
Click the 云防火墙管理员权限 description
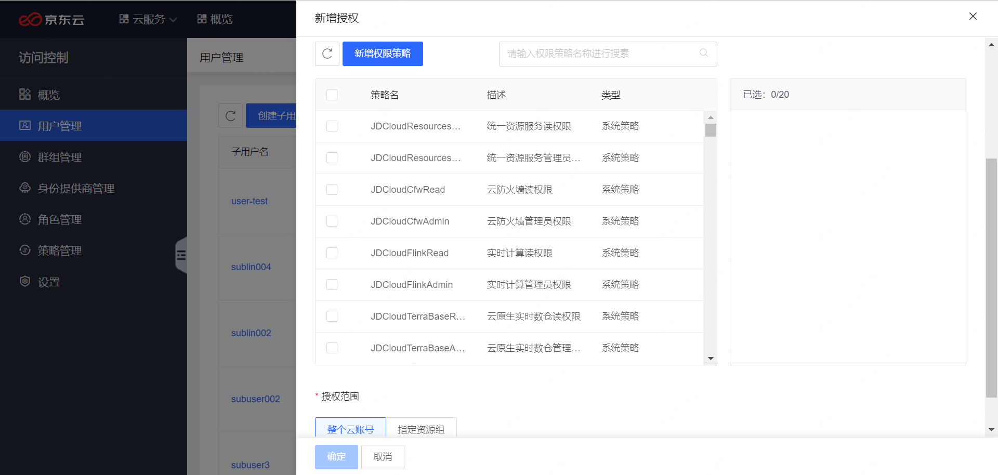pos(529,221)
